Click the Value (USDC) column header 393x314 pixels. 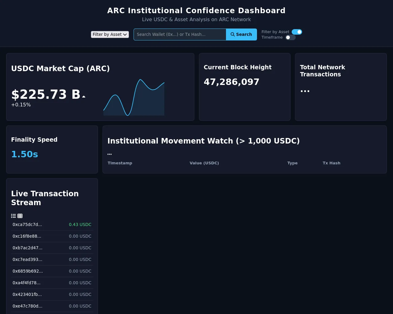[x=204, y=163]
